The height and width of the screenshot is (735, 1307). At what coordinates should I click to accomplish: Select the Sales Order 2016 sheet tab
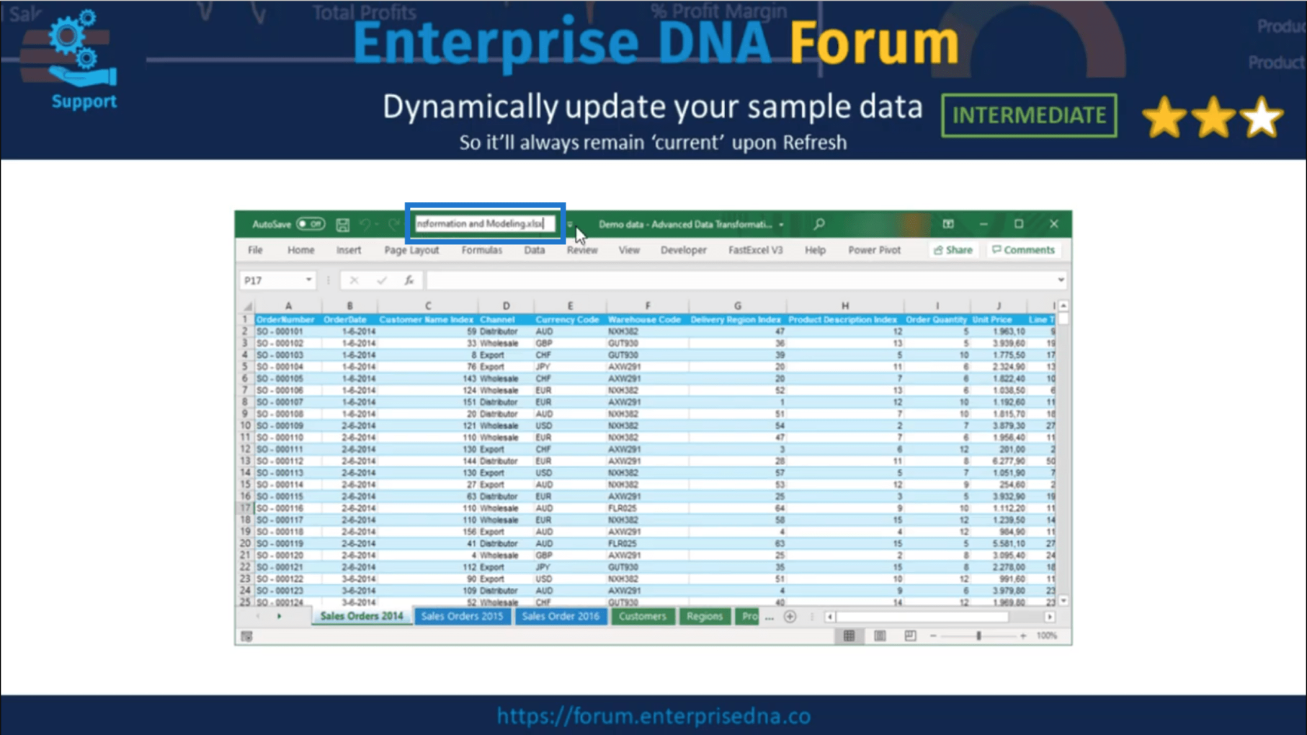pos(561,616)
